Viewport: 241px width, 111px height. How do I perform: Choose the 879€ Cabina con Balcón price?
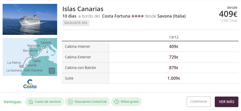(173, 68)
